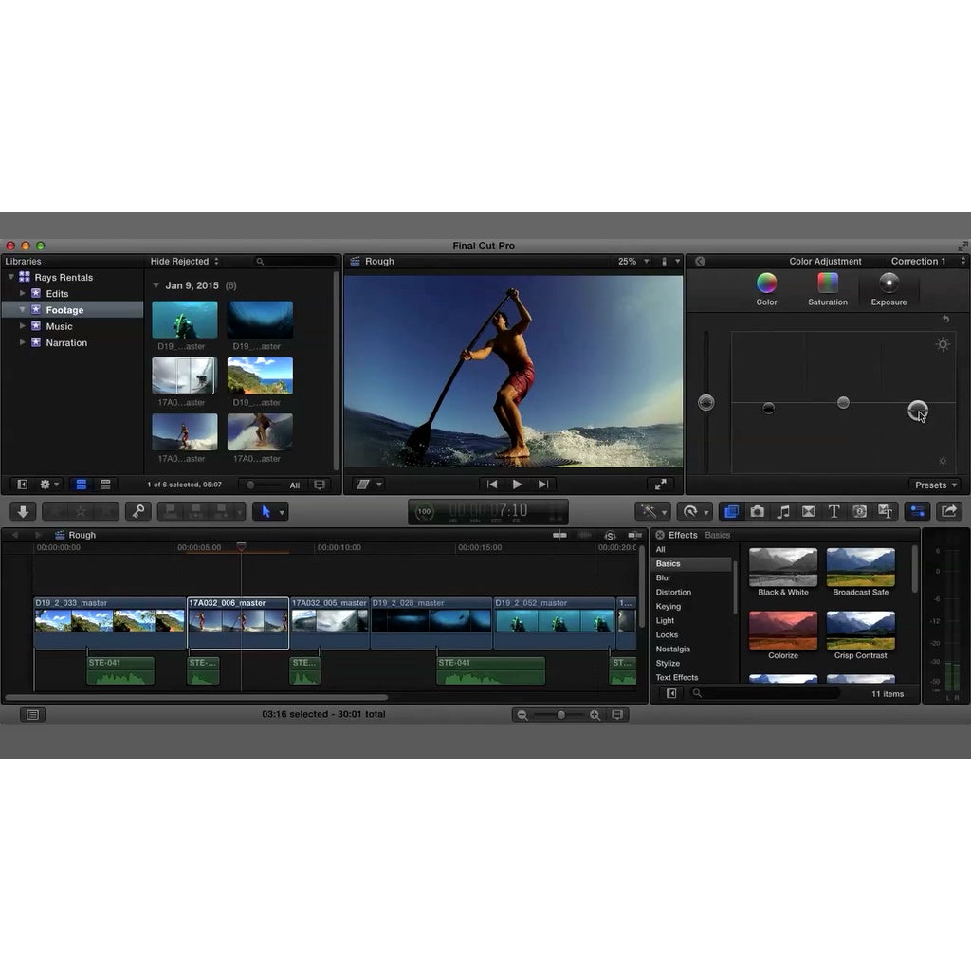Screen dimensions: 971x971
Task: Switch browser to list view
Action: pyautogui.click(x=105, y=485)
